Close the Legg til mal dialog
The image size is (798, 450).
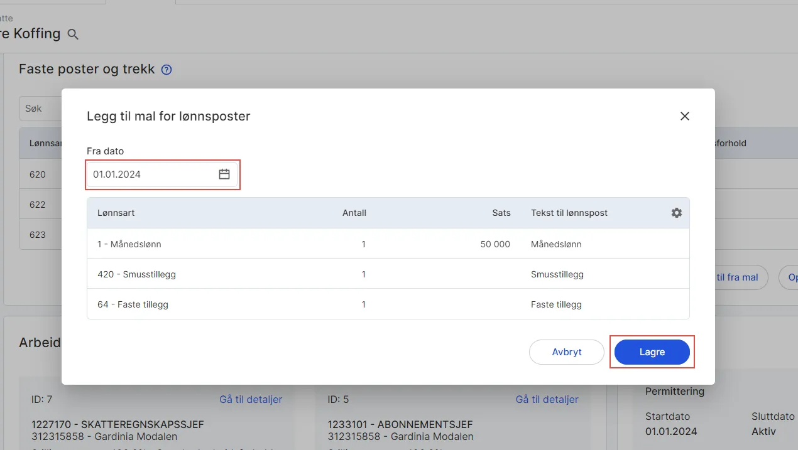click(x=685, y=116)
